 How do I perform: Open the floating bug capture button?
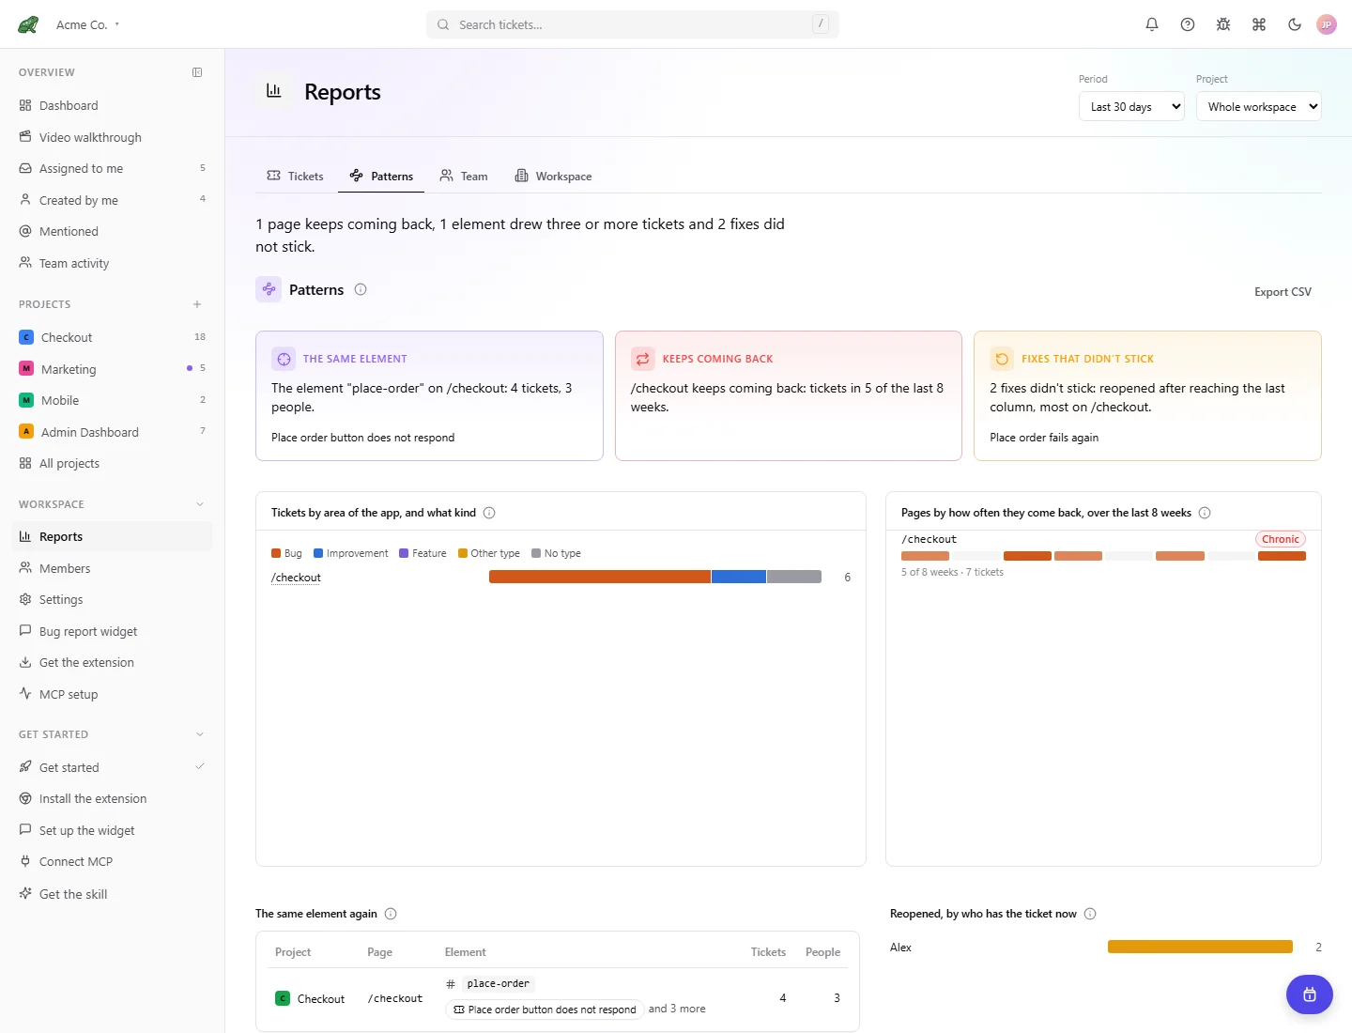[1310, 994]
